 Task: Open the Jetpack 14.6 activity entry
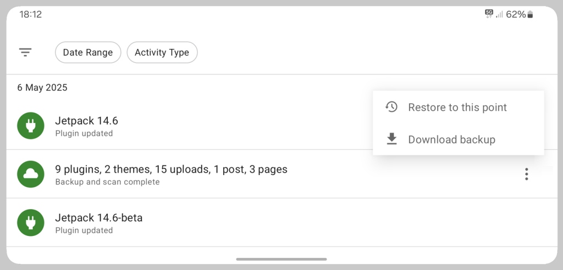click(189, 126)
